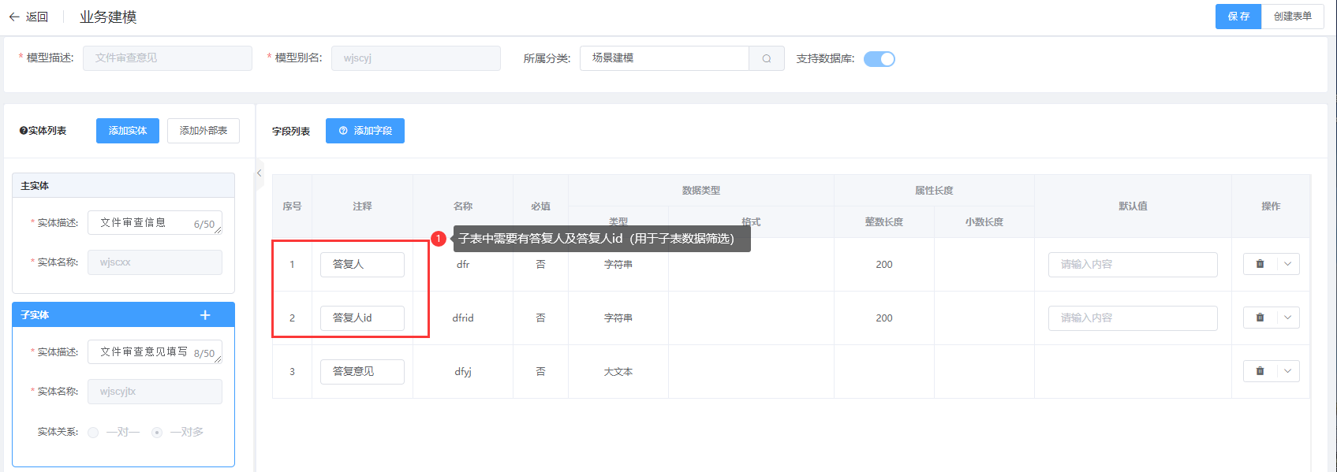
Task: Click the 添加字段 button
Action: click(365, 131)
